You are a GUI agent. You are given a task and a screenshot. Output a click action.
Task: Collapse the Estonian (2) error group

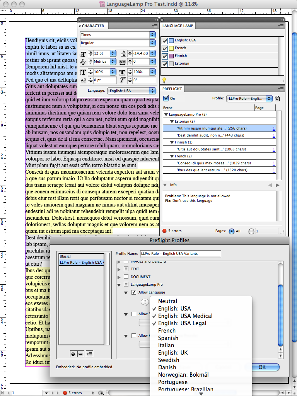click(x=172, y=121)
